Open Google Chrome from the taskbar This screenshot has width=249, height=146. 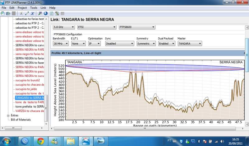pos(40,141)
